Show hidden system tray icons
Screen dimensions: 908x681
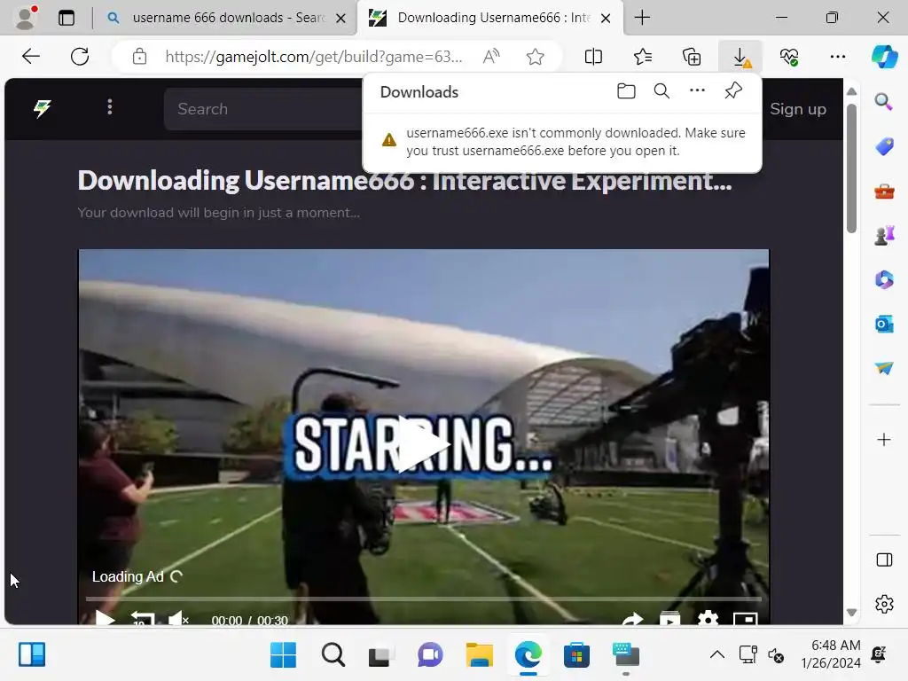[716, 655]
